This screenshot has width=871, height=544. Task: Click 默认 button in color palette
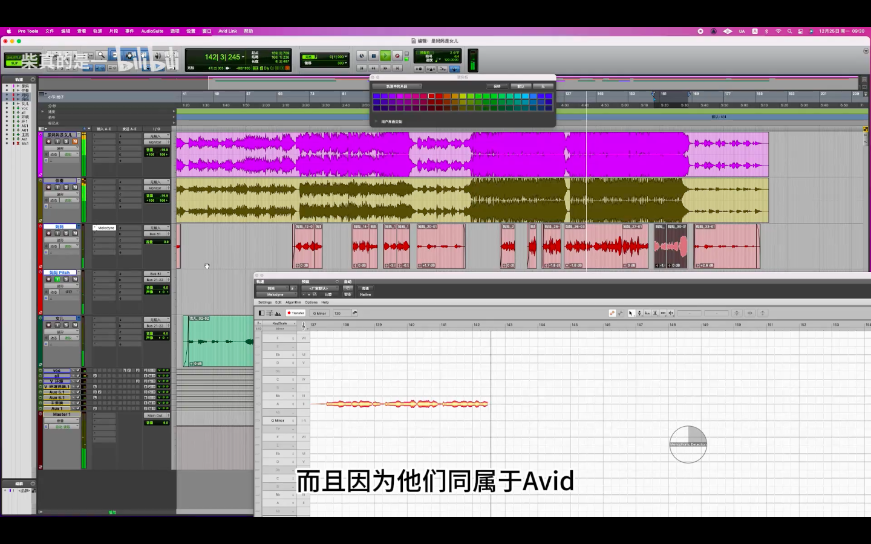pyautogui.click(x=520, y=86)
